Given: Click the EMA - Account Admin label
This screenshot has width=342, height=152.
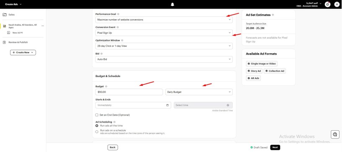Looking at the screenshot, I should [x=307, y=6].
